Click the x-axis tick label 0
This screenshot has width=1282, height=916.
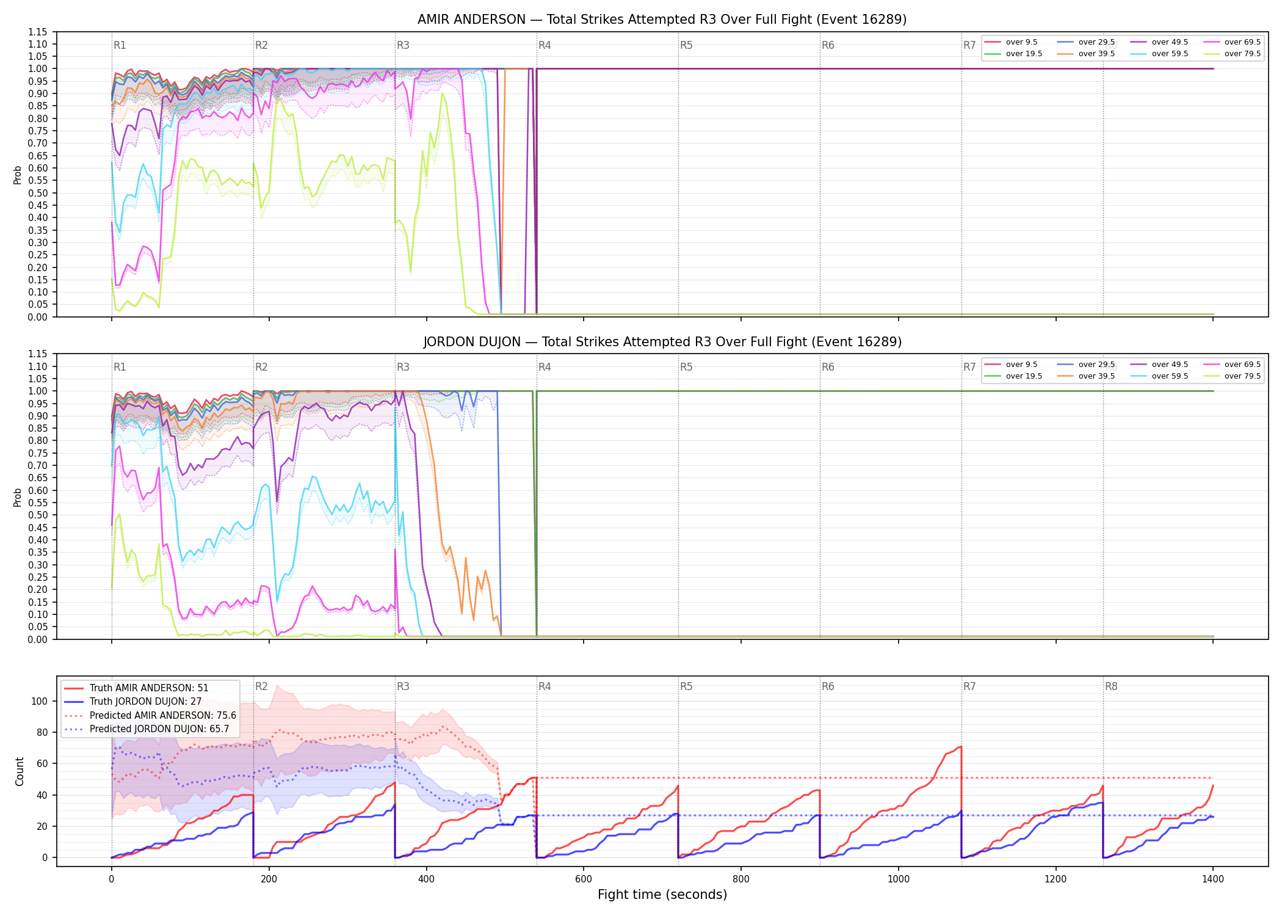[111, 879]
